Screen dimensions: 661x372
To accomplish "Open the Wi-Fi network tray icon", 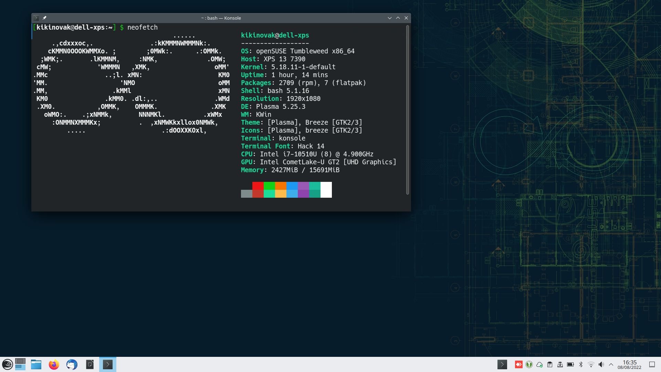I will click(591, 364).
